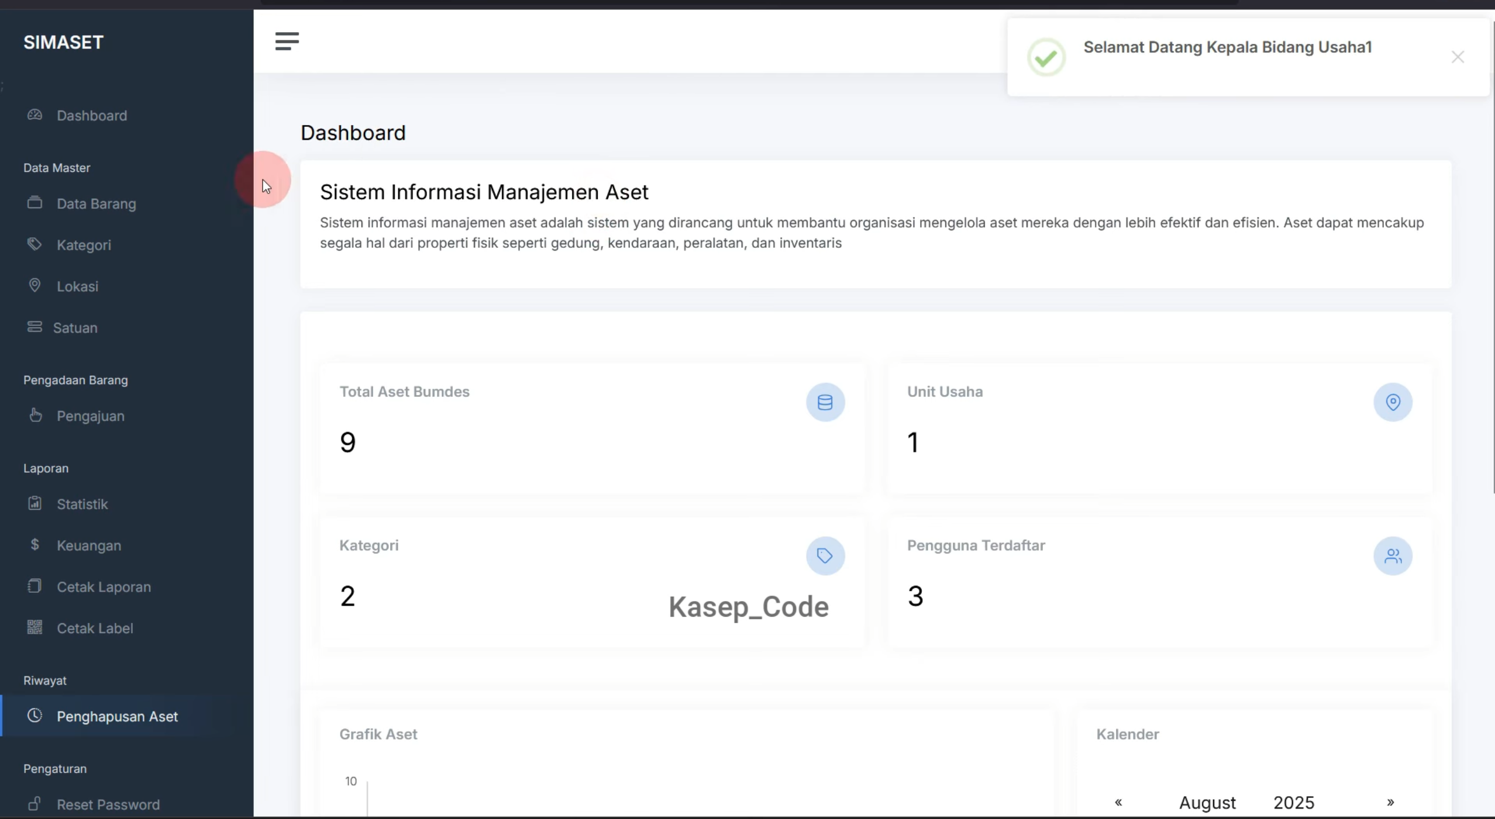This screenshot has width=1495, height=819.
Task: Click the Cetak Label QR icon
Action: click(35, 627)
